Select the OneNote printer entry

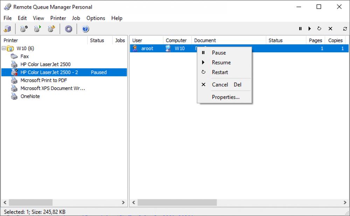tap(30, 96)
